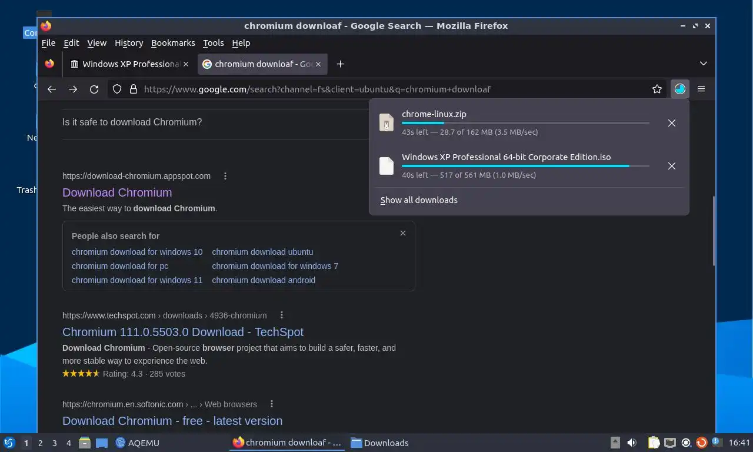Screen dimensions: 753x452
Task: Open the Edit menu
Action: tap(71, 43)
